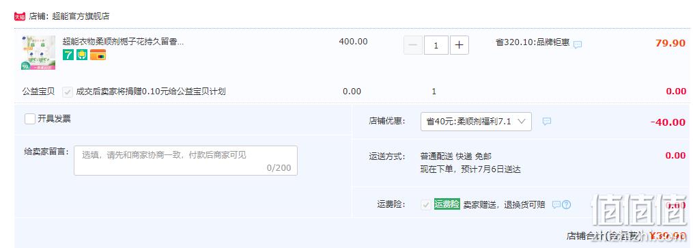Click the green 7-day return badge
Screen dimensions: 693x248
coord(68,55)
